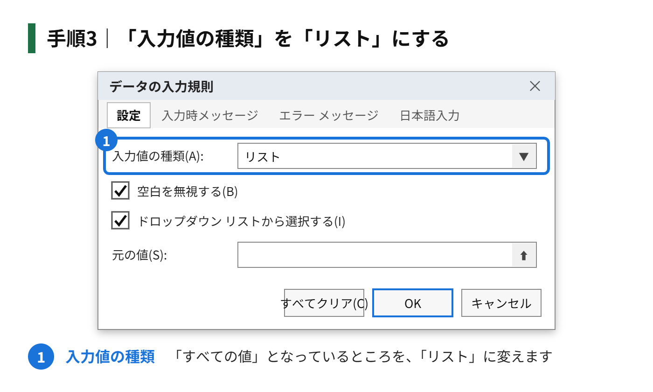Image resolution: width=653 pixels, height=392 pixels.
Task: Open the 入力時メッセージ tab
Action: 210,115
